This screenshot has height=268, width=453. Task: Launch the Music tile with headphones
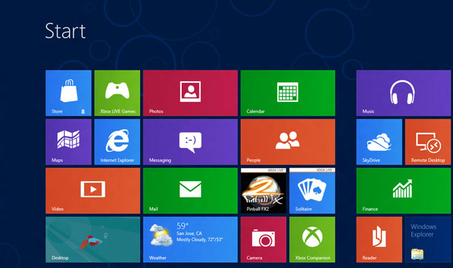coord(404,93)
